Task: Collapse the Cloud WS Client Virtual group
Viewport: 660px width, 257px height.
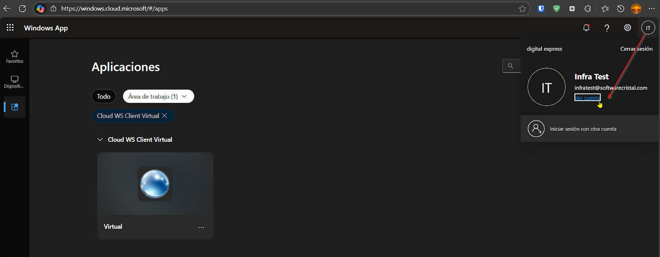Action: click(x=100, y=139)
